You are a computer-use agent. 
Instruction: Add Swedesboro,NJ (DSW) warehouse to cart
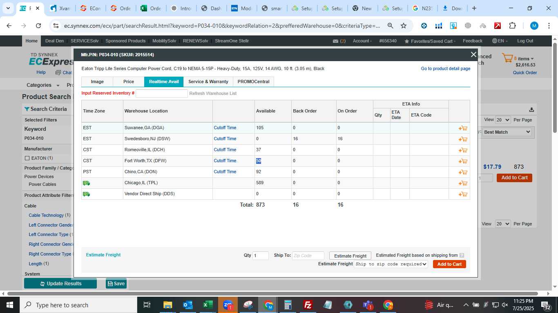point(463,139)
